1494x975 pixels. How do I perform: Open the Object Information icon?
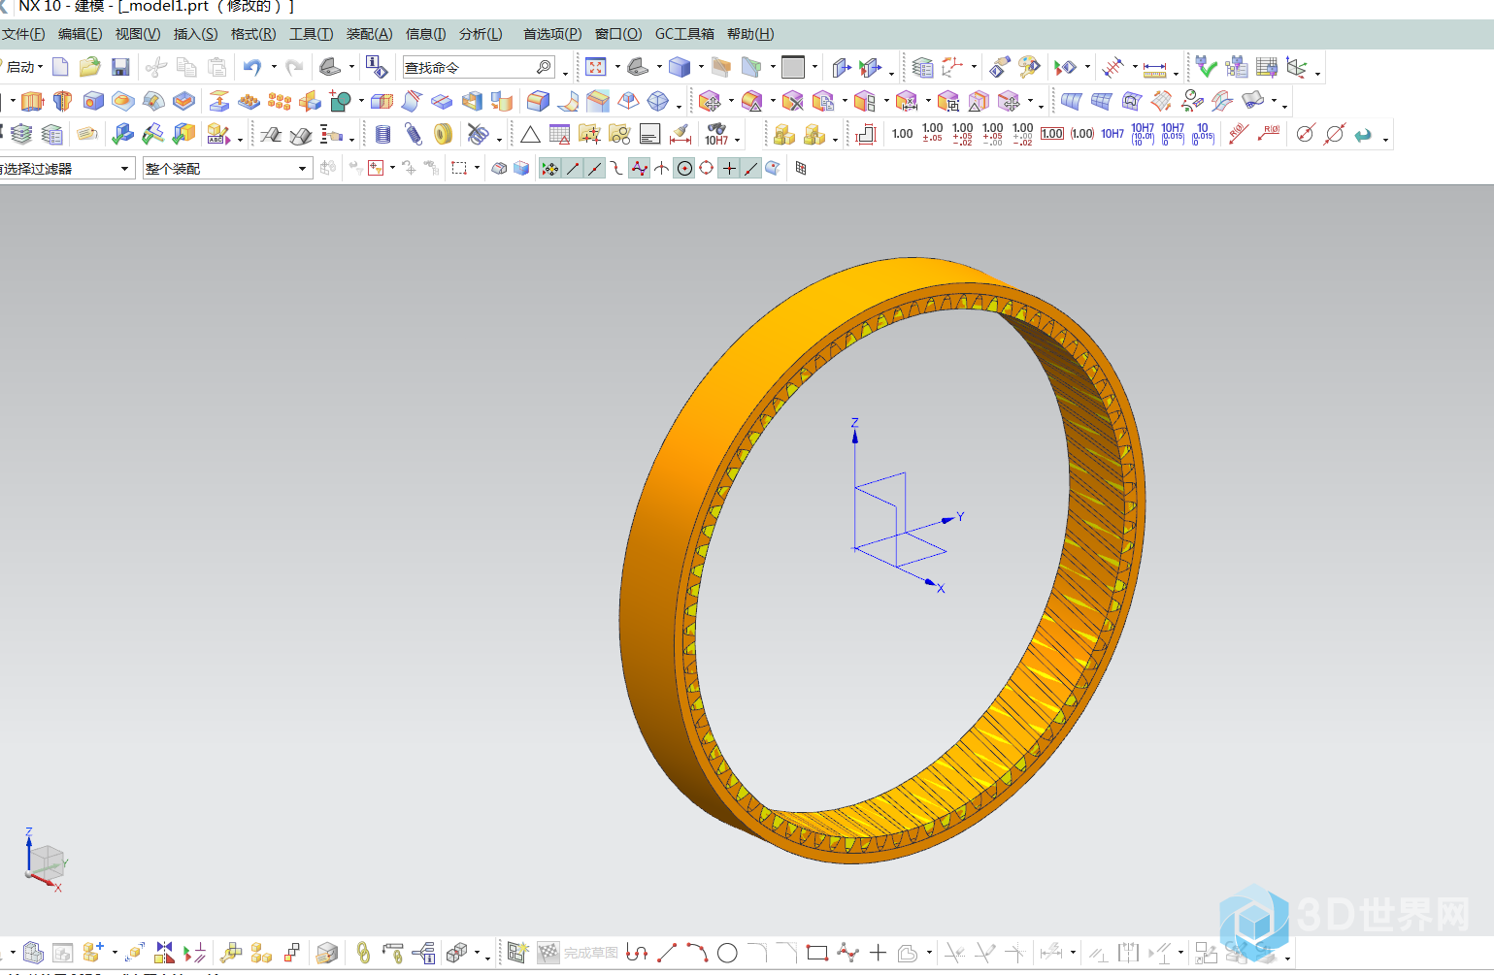[377, 67]
